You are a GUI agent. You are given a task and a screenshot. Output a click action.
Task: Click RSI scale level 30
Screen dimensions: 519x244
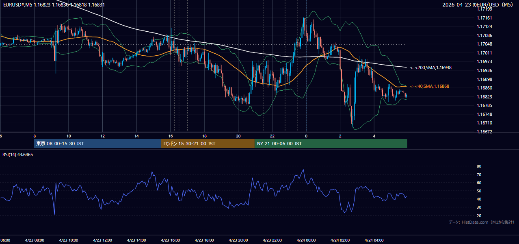coord(479,207)
